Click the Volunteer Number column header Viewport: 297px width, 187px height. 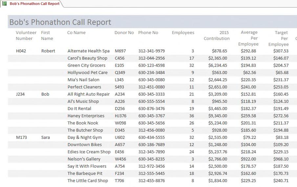26,36
